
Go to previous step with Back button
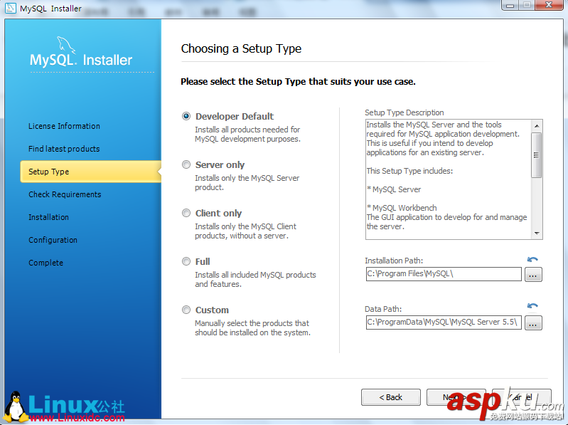click(391, 397)
